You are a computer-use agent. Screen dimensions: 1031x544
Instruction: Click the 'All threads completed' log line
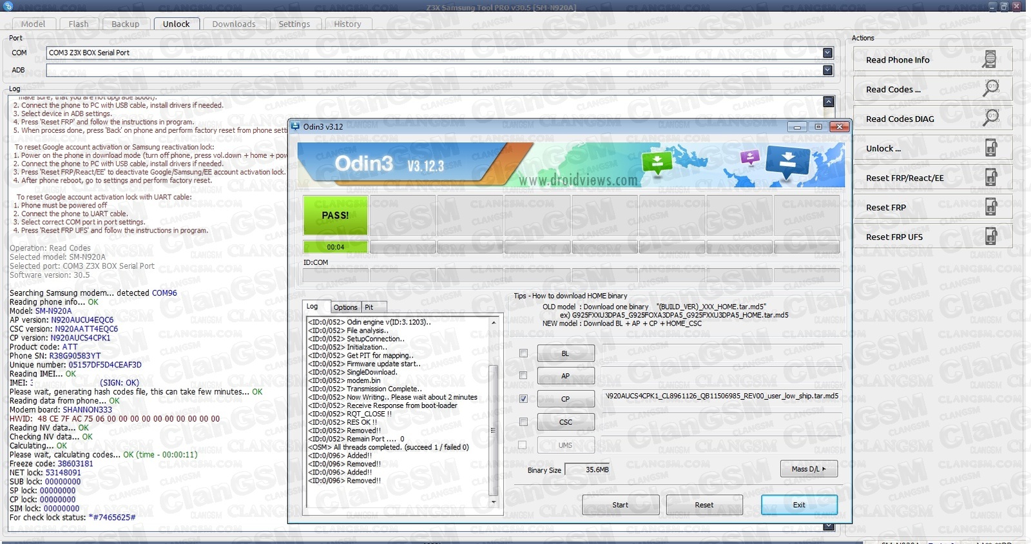389,447
